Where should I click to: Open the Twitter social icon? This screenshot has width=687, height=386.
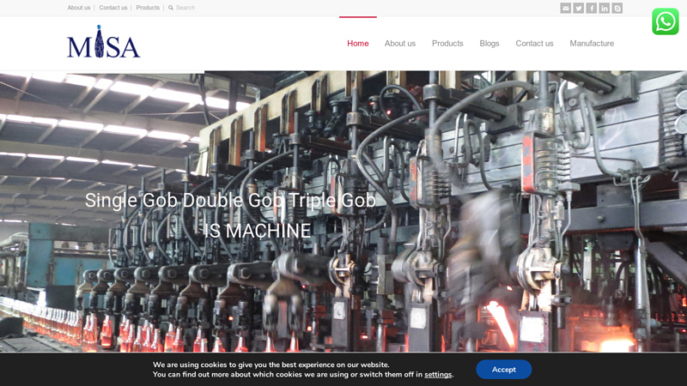coord(578,8)
